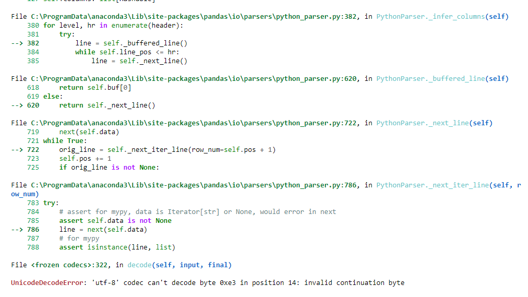This screenshot has height=297, width=528.
Task: Click line 620 'return self._next_line()'
Action: [107, 105]
